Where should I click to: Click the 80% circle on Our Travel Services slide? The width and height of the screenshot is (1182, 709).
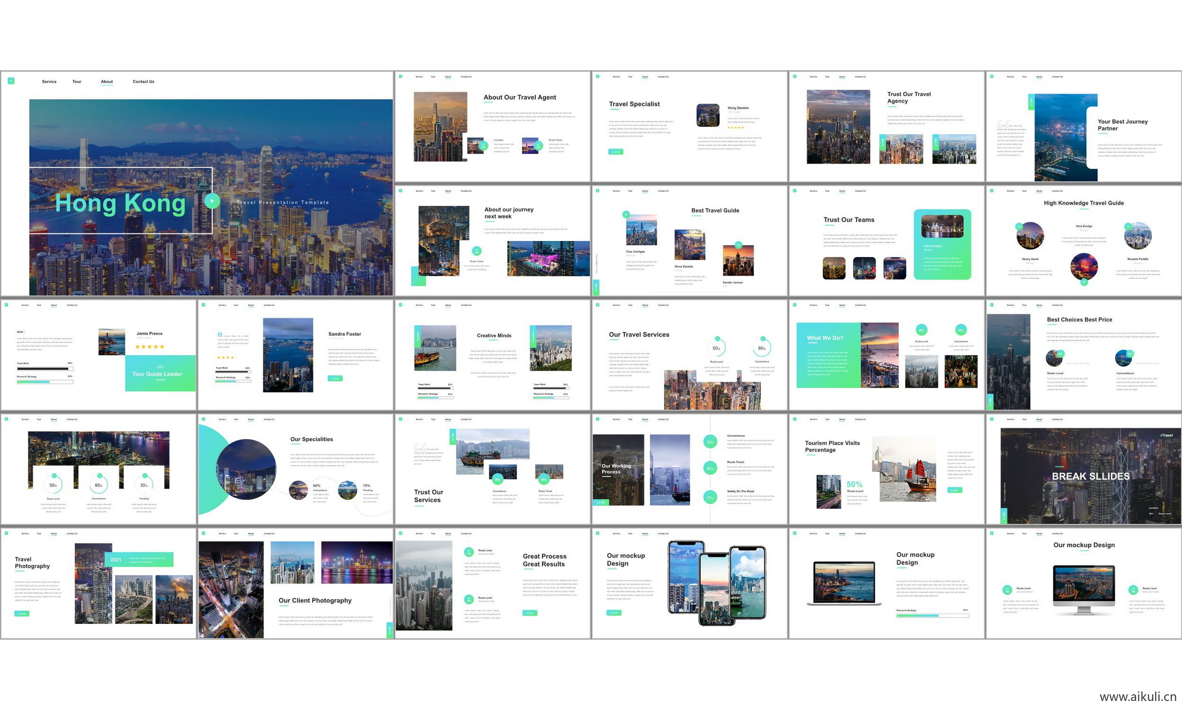[x=762, y=348]
